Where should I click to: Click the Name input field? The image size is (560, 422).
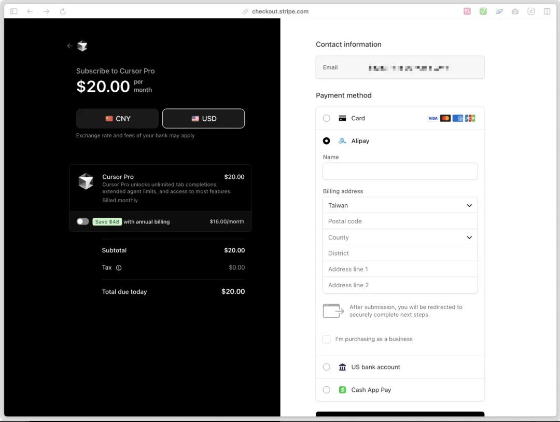tap(400, 171)
